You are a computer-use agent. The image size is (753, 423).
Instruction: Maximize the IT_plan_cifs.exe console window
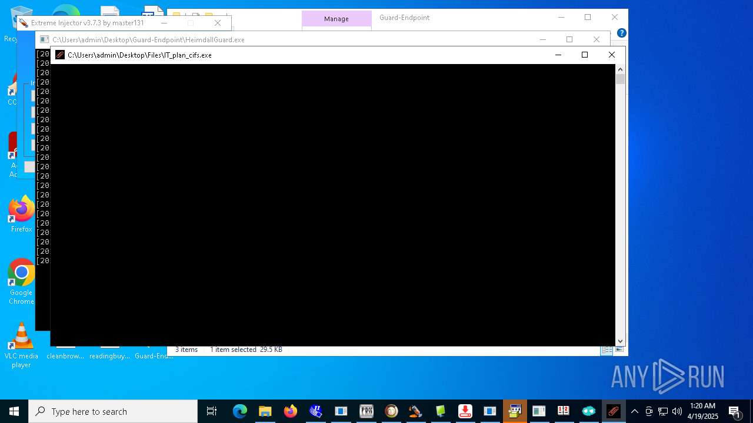585,55
